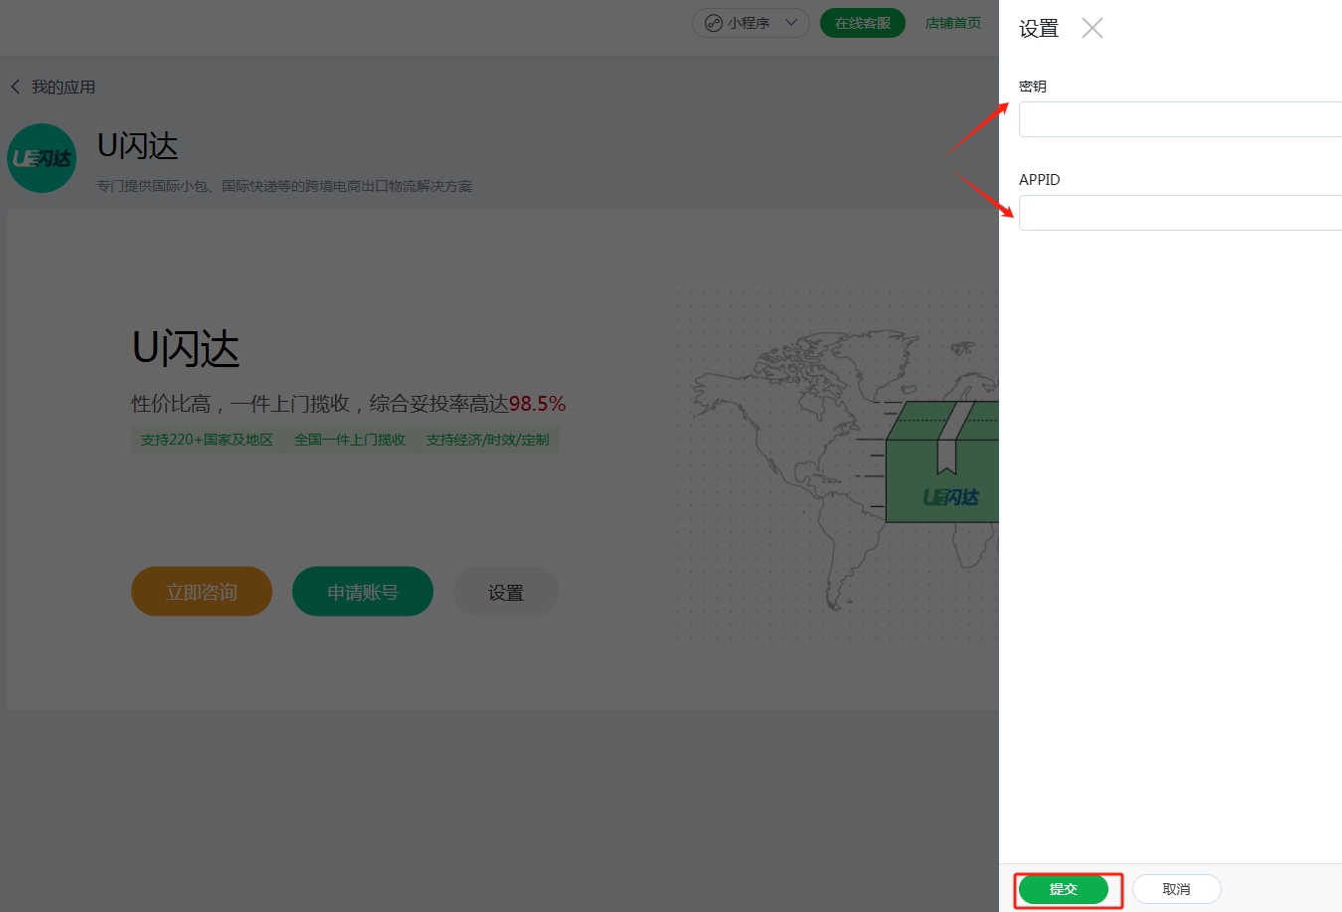
Task: Click the orange 立即咨询 button
Action: 202,592
